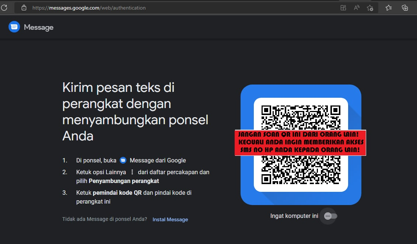
Task: Click the heading Kirim pesan teks di perangkat
Action: click(x=135, y=112)
